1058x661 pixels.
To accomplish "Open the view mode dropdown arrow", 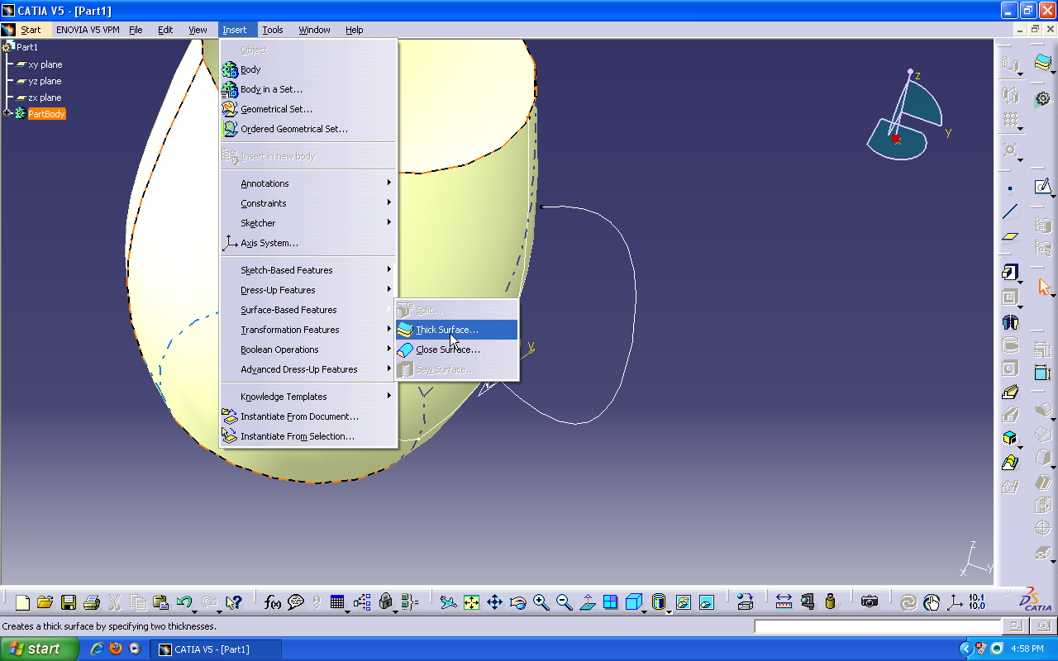I will tap(669, 611).
